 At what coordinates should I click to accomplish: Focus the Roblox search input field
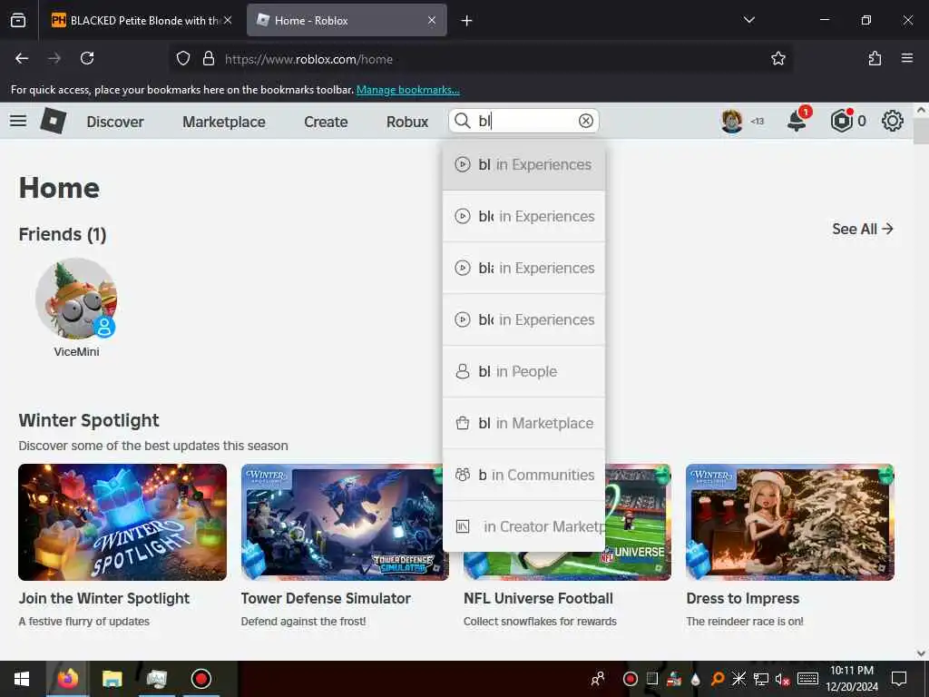524,121
